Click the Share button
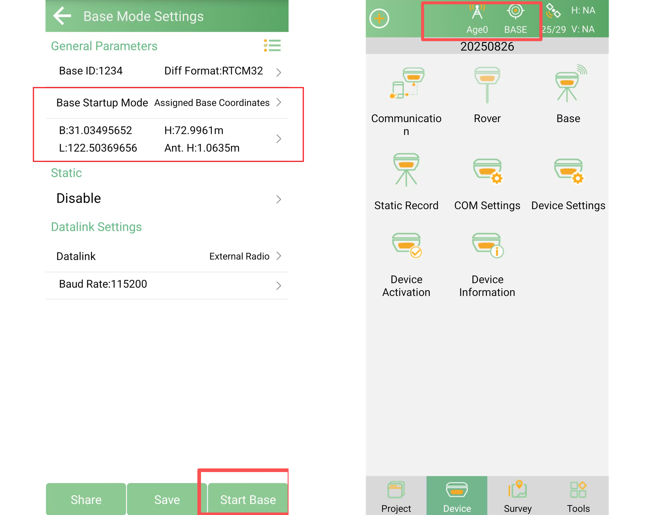The width and height of the screenshot is (655, 515). pos(86,499)
